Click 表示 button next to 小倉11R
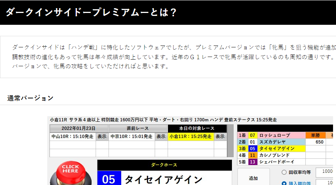The height and width of the screenshot is (185, 336). click(x=220, y=137)
